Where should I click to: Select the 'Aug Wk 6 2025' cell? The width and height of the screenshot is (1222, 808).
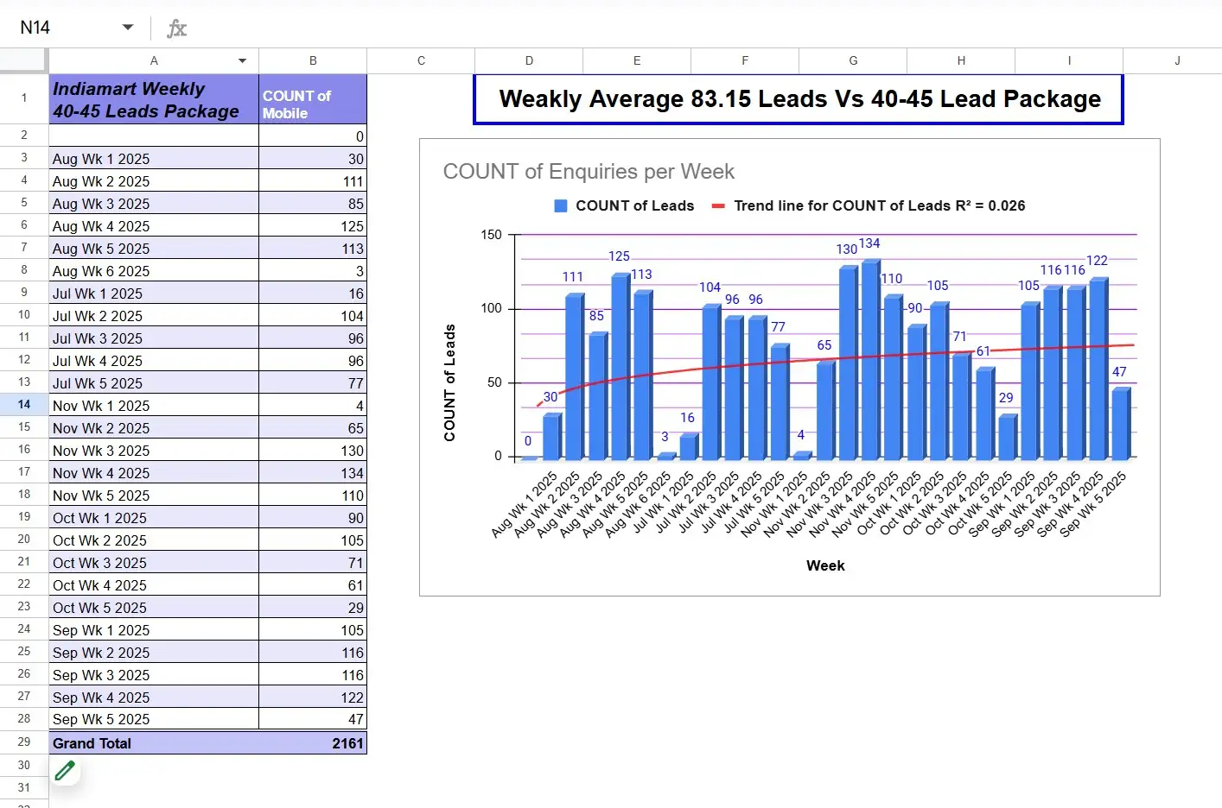[154, 270]
